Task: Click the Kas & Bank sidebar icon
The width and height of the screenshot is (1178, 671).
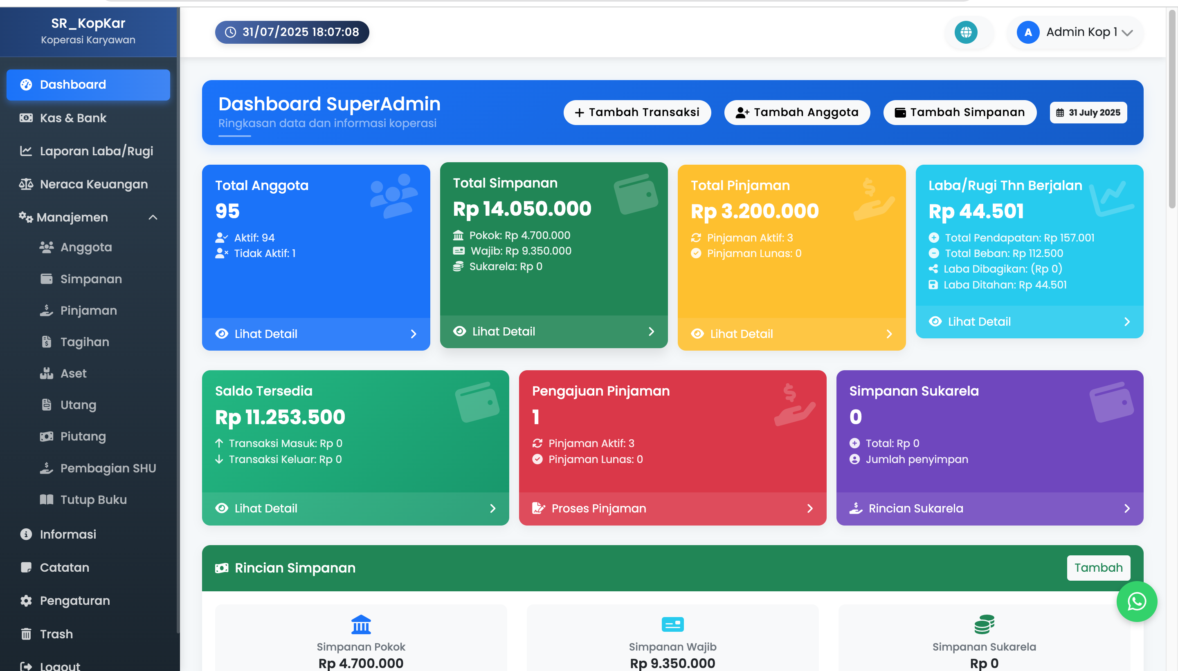Action: (x=26, y=118)
